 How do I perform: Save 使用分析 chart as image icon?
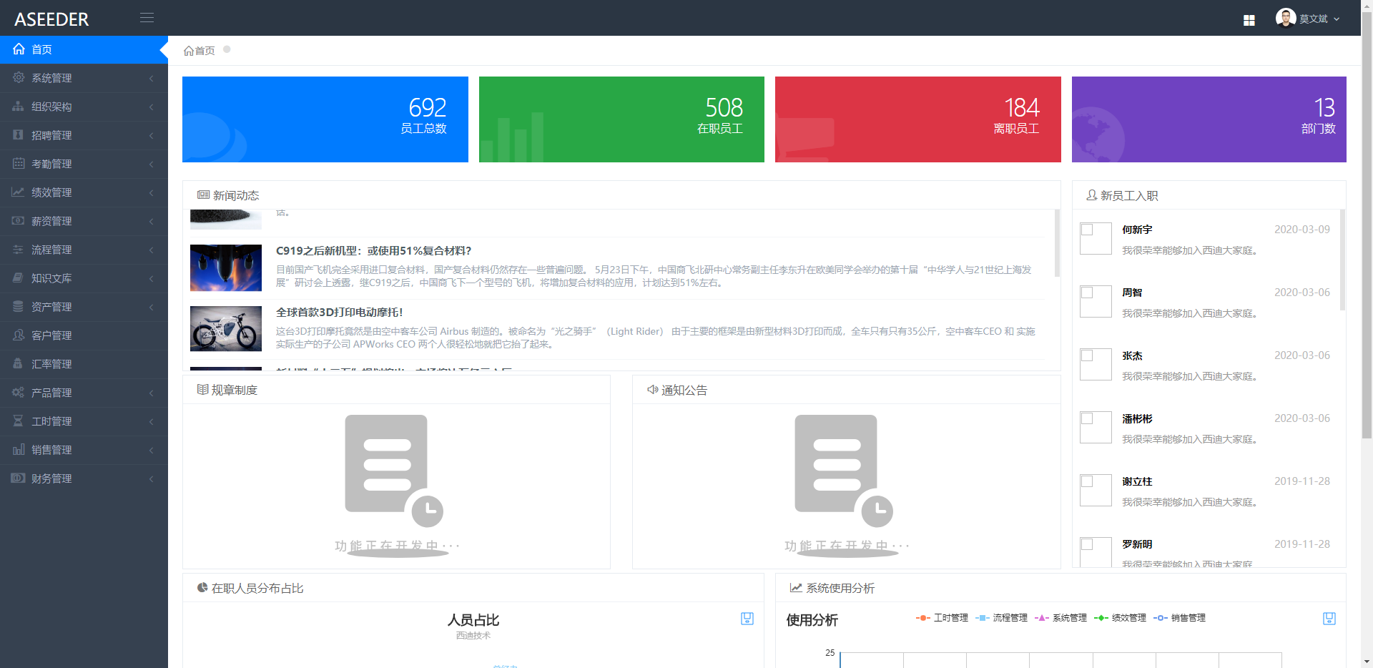coord(1329,619)
